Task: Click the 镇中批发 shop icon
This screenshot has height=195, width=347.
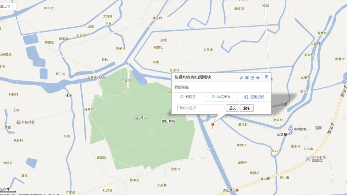Action: click(x=290, y=129)
